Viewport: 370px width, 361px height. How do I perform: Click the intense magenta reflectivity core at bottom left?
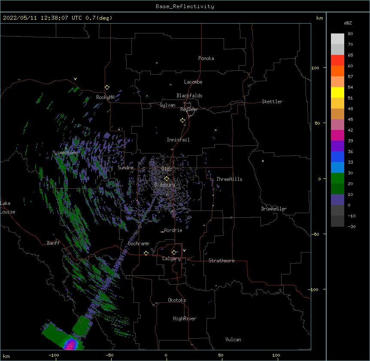point(70,345)
